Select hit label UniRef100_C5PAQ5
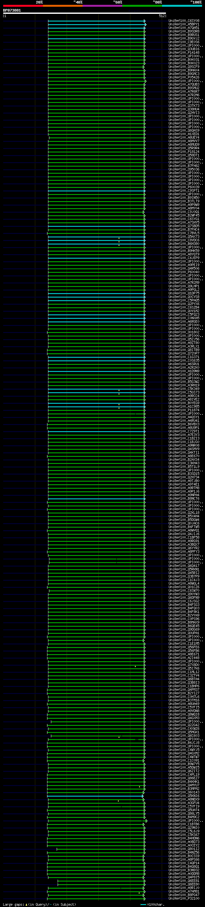 coord(184,300)
